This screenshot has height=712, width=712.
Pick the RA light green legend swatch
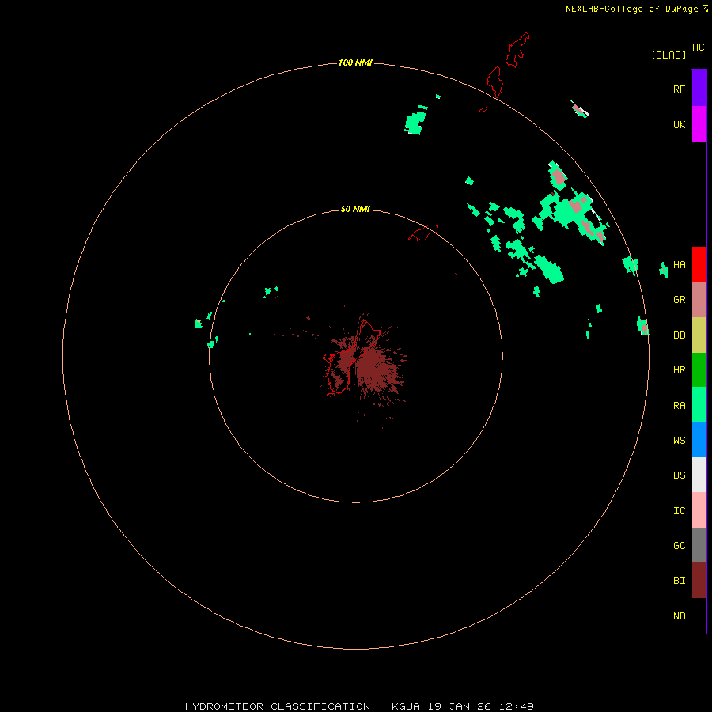[x=699, y=405]
